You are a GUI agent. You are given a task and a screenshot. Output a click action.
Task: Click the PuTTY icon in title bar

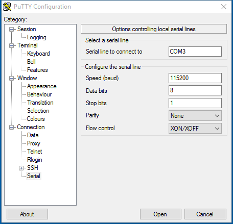point(7,7)
